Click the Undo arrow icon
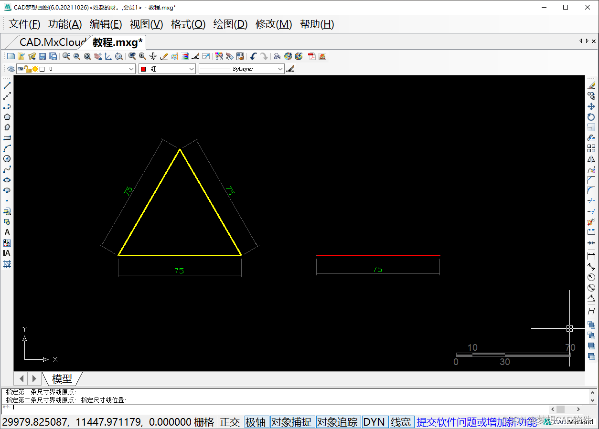599x429 pixels. 253,56
